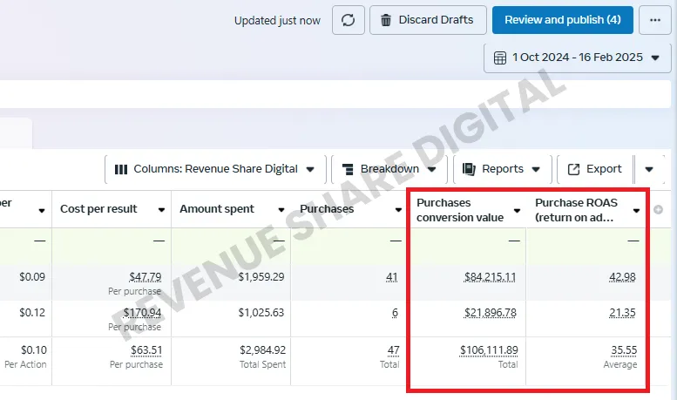Click purchases count 41
The height and width of the screenshot is (400, 677).
tap(392, 277)
